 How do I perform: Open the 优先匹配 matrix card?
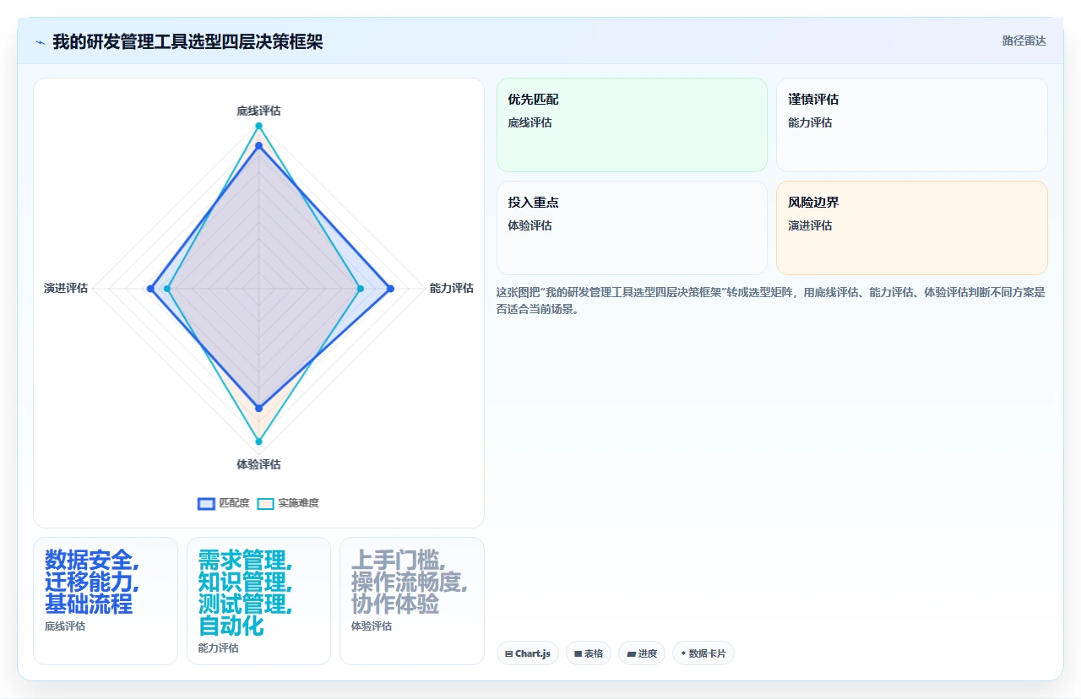[x=632, y=125]
